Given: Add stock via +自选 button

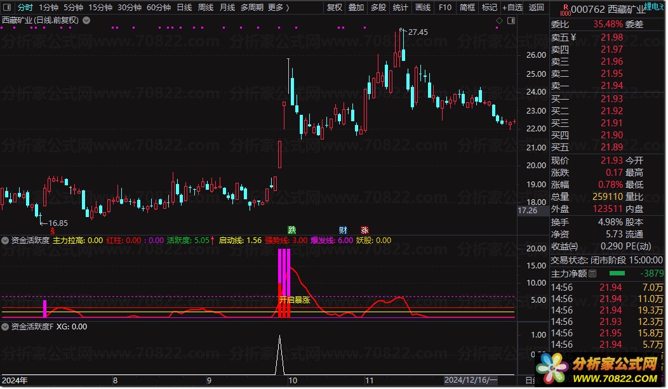Looking at the screenshot, I should point(512,7).
